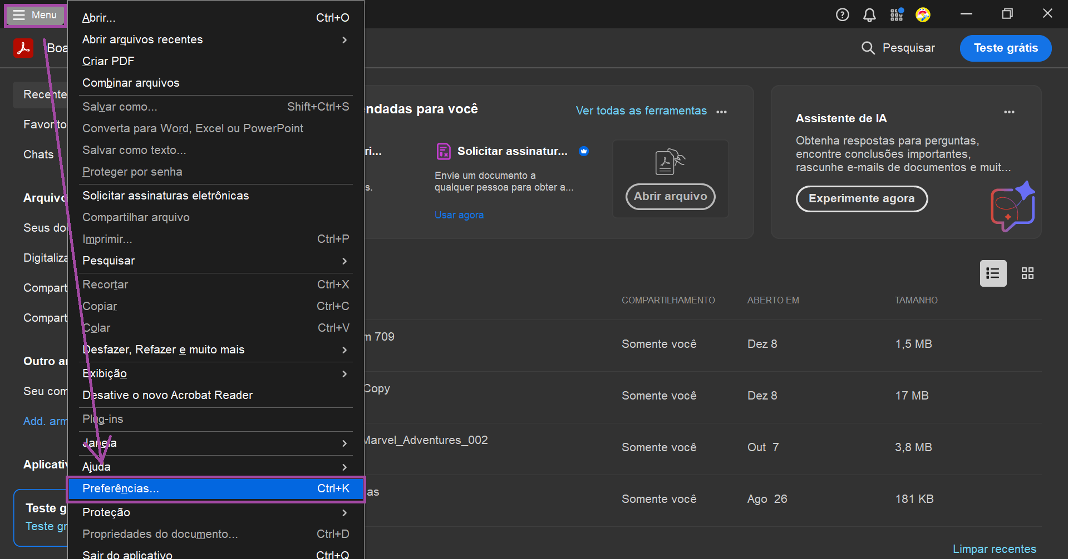Click the hamburger Menu button
The image size is (1068, 559).
pos(35,15)
